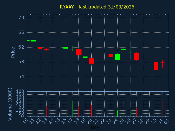Select the red volume bar on day 20

coord(92,111)
